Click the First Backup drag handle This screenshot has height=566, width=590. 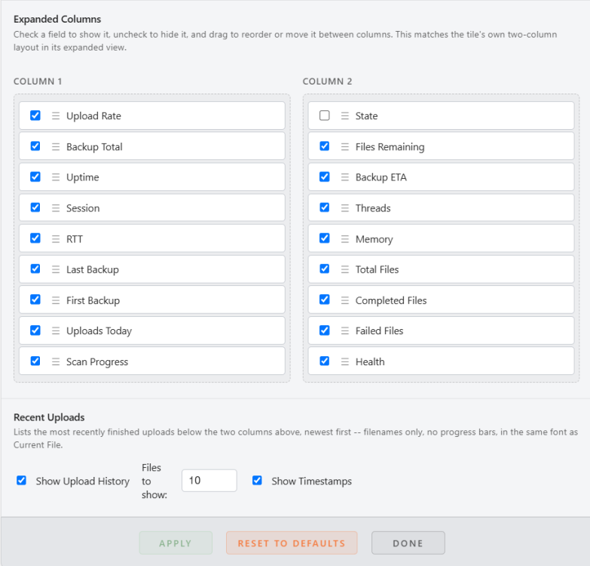point(56,300)
